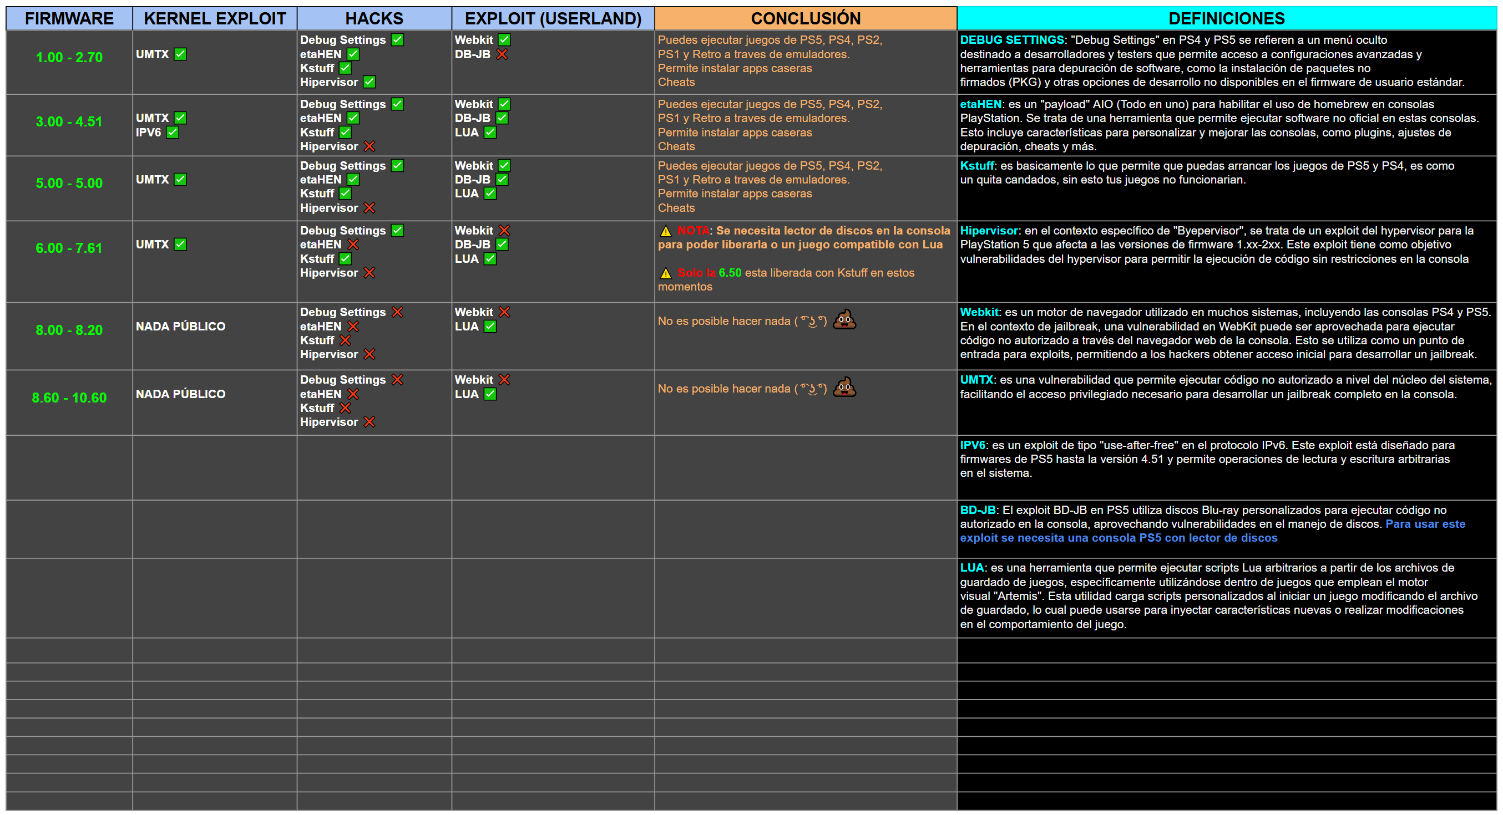Click the yellow warning triangle before NOTA
The image size is (1503, 815).
pyautogui.click(x=666, y=231)
